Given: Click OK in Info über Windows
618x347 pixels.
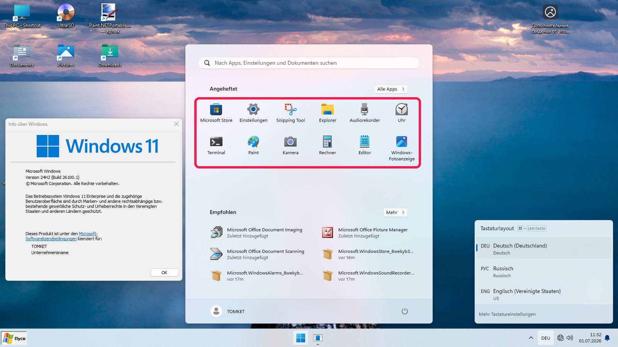Looking at the screenshot, I should pos(165,273).
